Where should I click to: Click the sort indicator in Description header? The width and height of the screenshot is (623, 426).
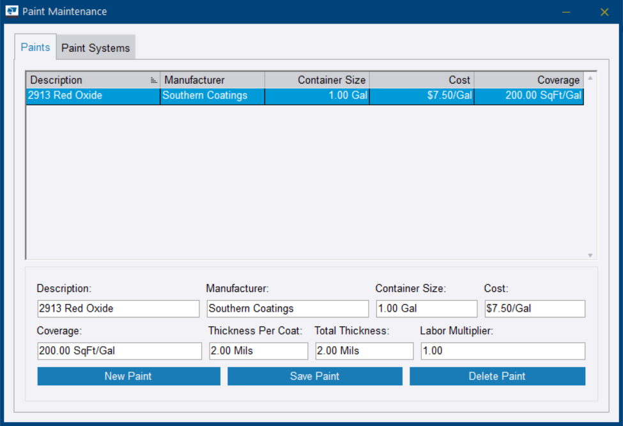[x=153, y=80]
